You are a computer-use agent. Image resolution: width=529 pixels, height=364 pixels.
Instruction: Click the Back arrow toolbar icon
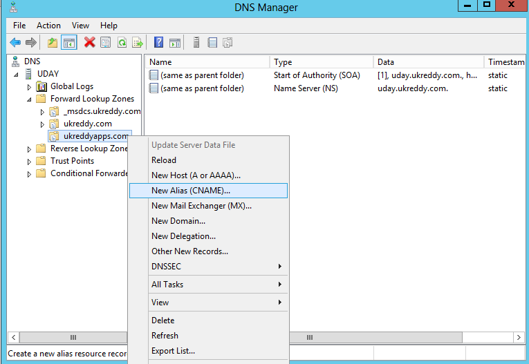coord(15,42)
